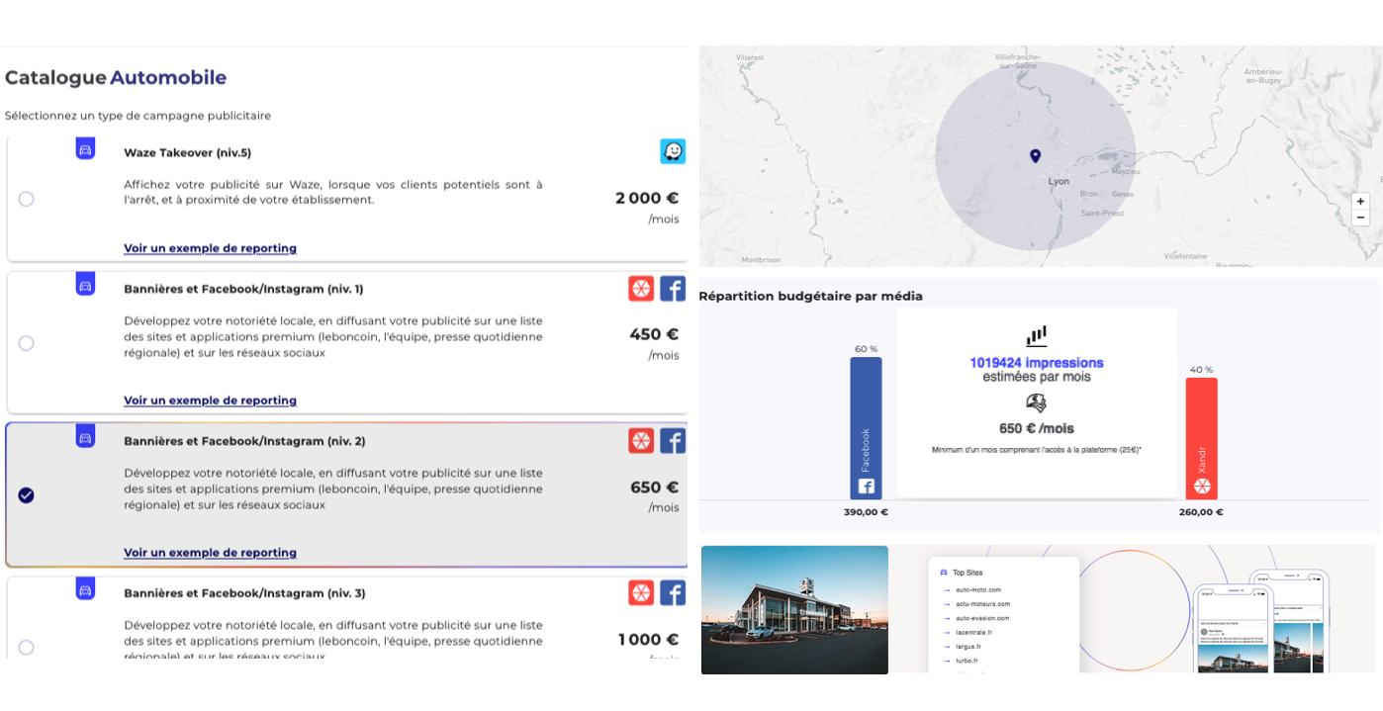1383x711 pixels.
Task: Click the blue Facebook budget bar
Action: pyautogui.click(x=866, y=428)
